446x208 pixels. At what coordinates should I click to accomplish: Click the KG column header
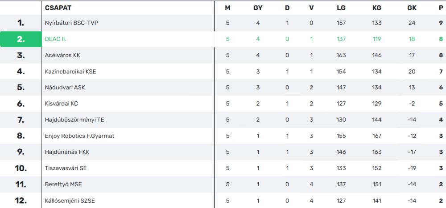pos(376,8)
